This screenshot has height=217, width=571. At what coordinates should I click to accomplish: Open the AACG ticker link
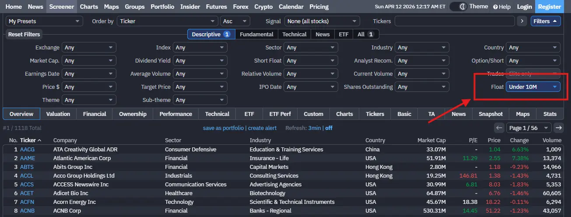(x=27, y=149)
